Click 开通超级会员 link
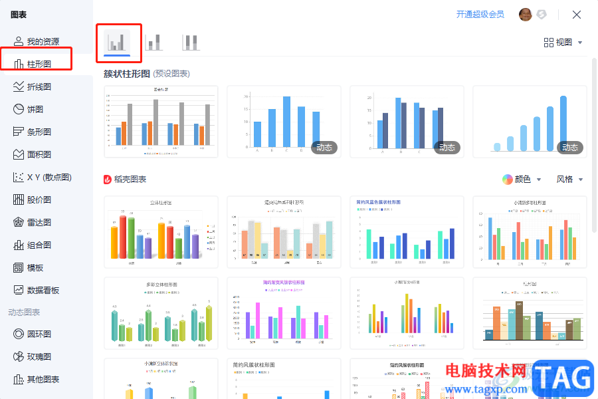 tap(480, 15)
